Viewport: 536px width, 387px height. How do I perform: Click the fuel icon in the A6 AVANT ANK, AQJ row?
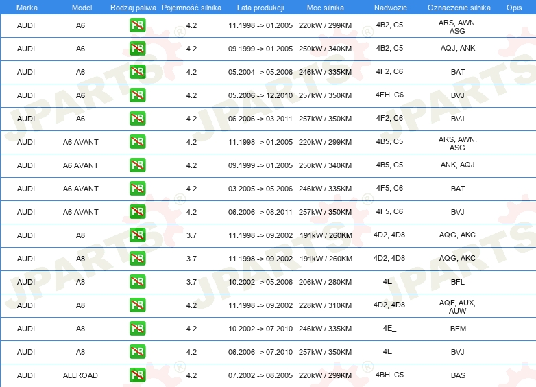point(137,165)
